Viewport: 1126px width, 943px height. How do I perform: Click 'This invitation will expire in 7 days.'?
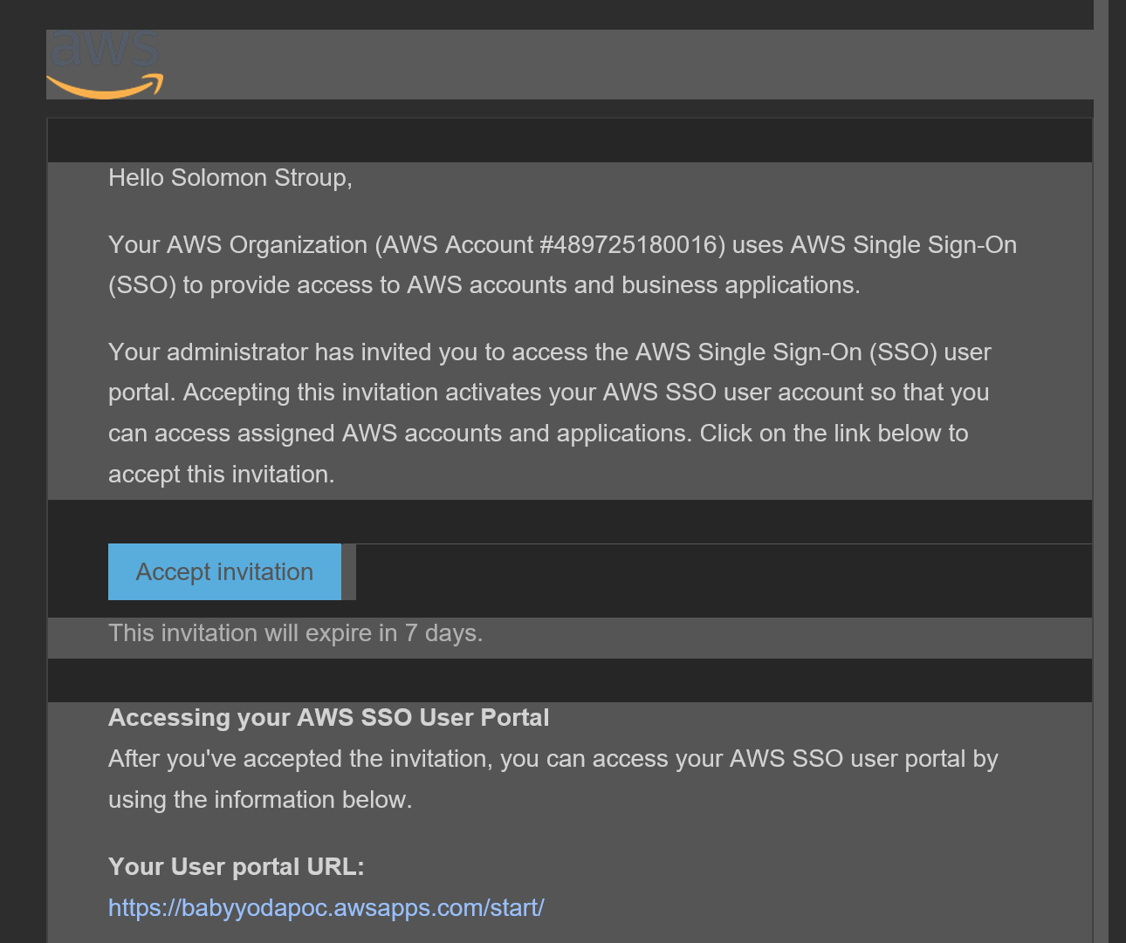tap(295, 633)
